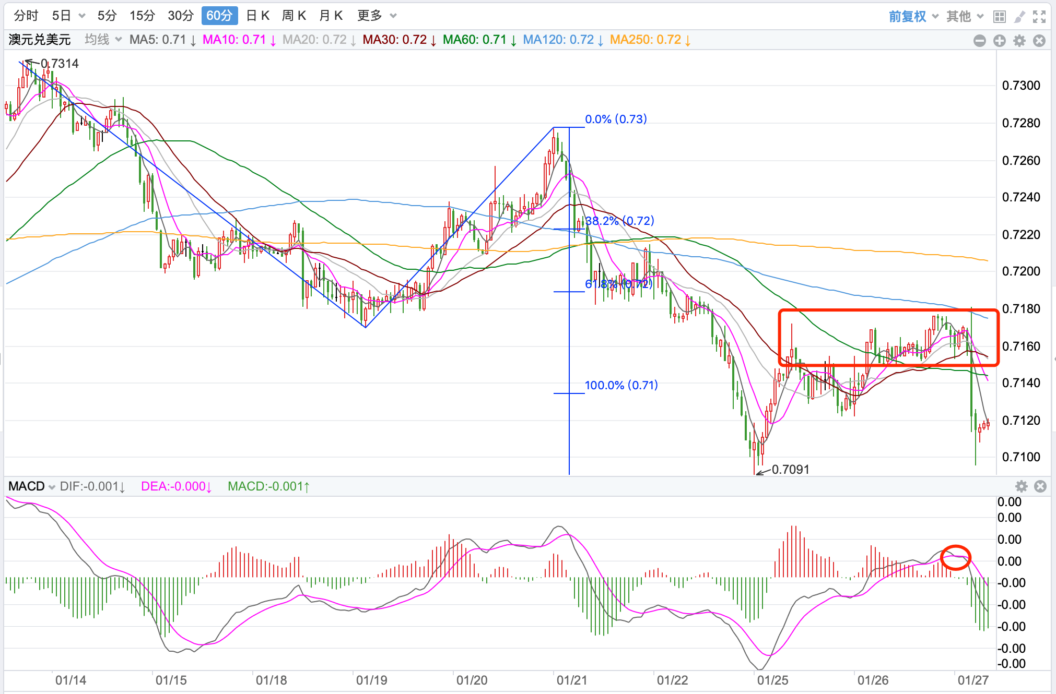Remove moving average overlay with X icon
Viewport: 1056px width, 694px height.
pyautogui.click(x=1039, y=41)
